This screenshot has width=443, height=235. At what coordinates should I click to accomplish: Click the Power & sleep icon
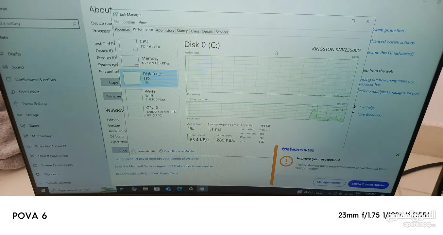16,103
